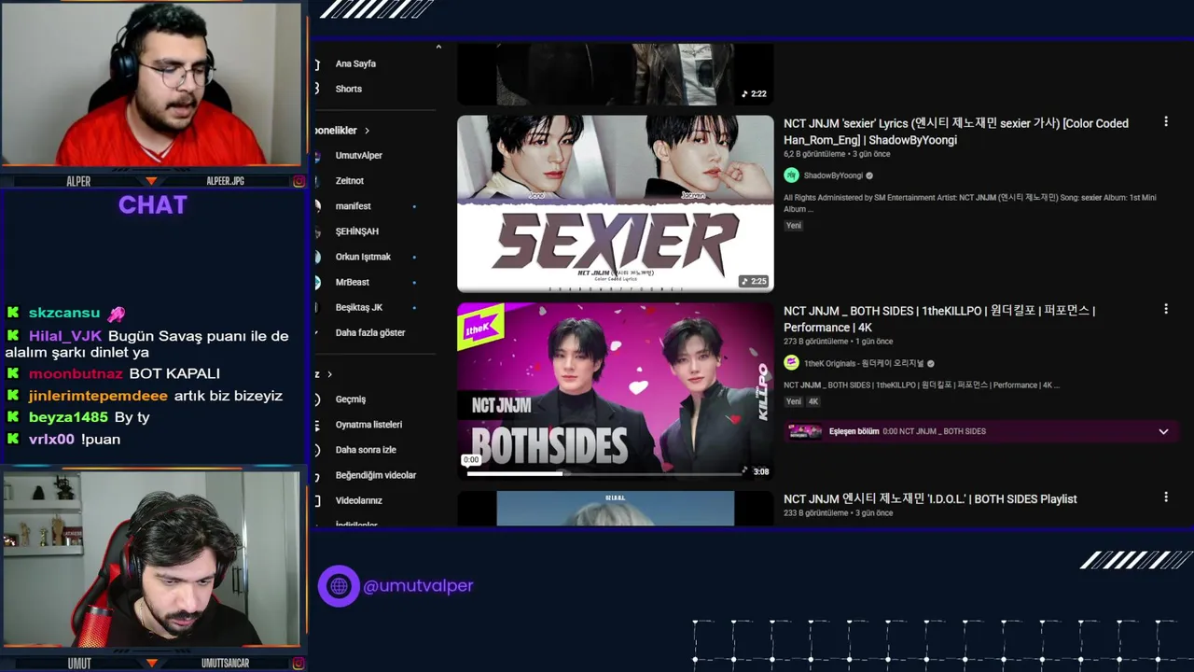Click Kick badge next to beyza1485
This screenshot has height=672, width=1194.
point(13,417)
